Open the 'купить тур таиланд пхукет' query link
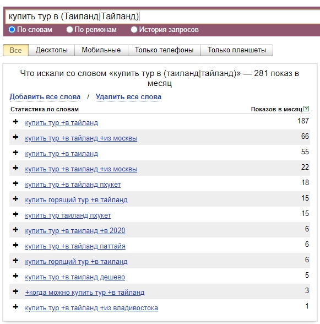 click(x=68, y=215)
